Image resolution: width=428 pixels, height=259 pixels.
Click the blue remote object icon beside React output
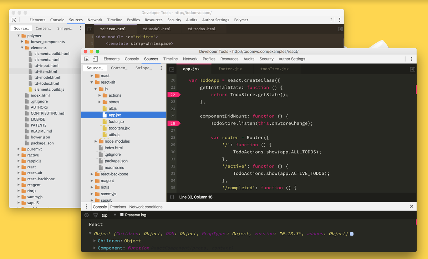click(x=352, y=234)
